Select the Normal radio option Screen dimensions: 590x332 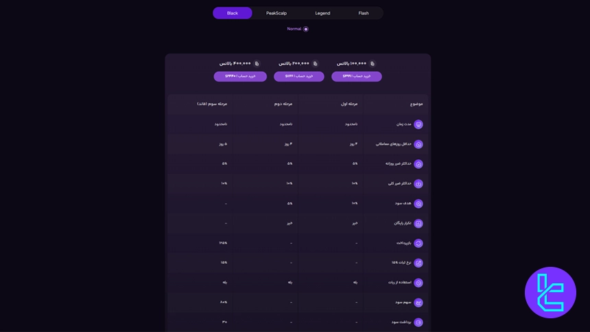click(306, 29)
